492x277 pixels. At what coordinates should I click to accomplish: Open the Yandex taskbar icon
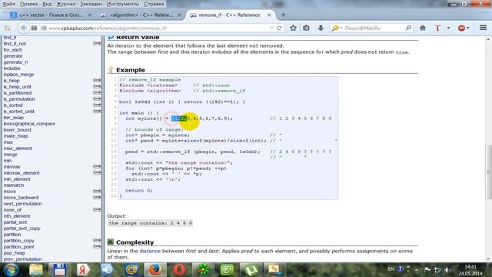tap(82, 270)
